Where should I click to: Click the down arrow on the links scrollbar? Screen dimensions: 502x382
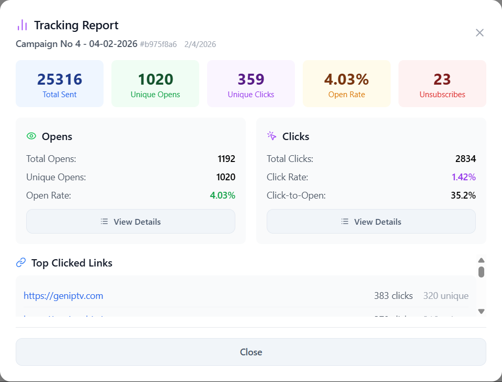[482, 311]
